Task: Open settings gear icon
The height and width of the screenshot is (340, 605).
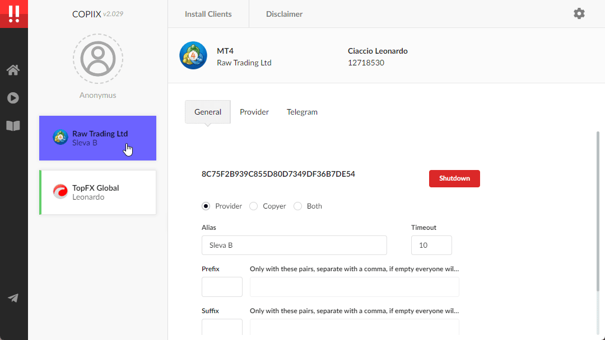Action: 579,14
